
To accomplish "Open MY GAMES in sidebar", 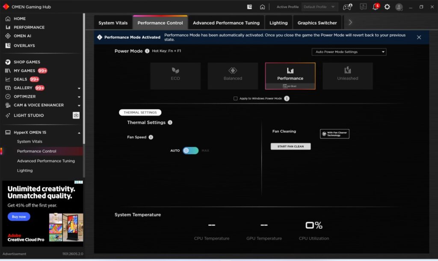I will (24, 70).
